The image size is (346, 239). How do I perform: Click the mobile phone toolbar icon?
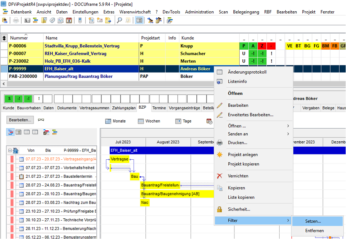click(80, 21)
